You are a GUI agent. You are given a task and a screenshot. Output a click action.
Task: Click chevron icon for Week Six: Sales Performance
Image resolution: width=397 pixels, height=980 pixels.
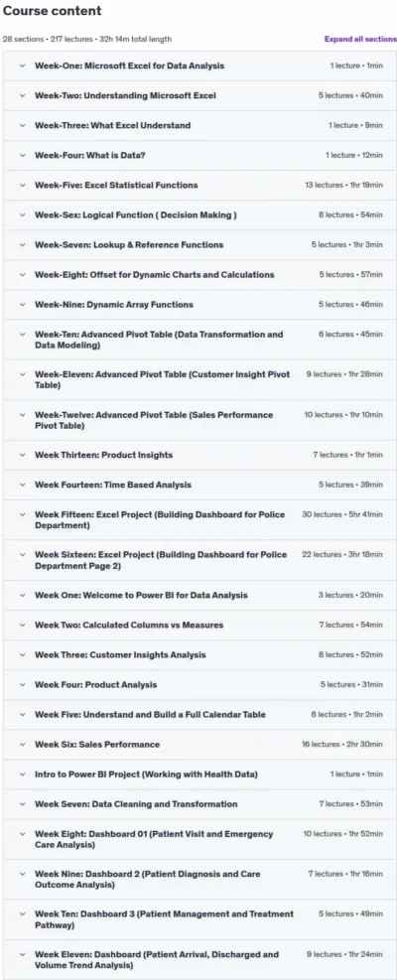(23, 745)
